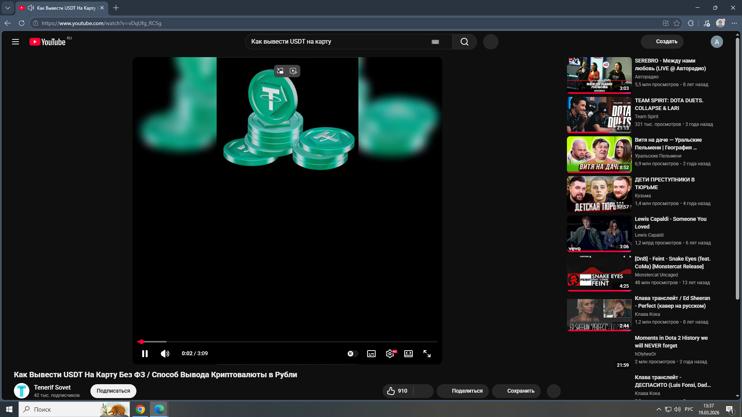The height and width of the screenshot is (417, 742).
Task: Like the video with 910 likes
Action: (397, 391)
